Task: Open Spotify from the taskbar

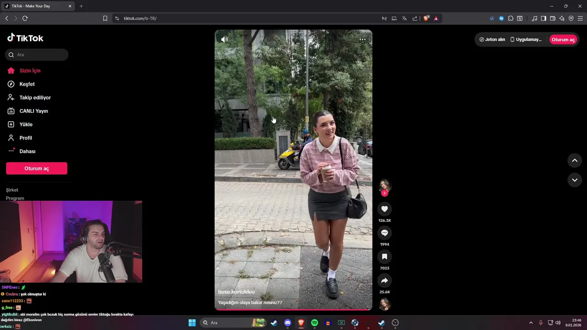Action: (x=315, y=323)
